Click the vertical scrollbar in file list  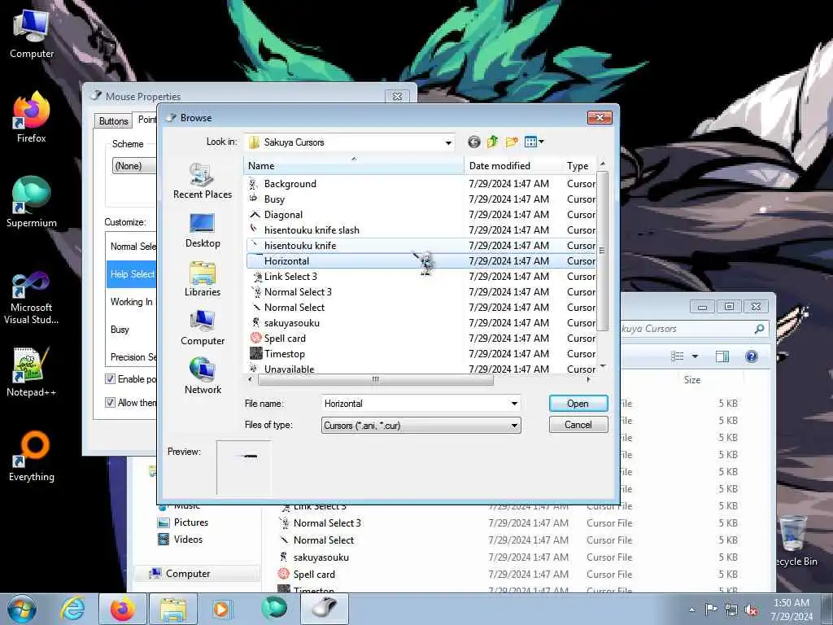[x=602, y=250]
